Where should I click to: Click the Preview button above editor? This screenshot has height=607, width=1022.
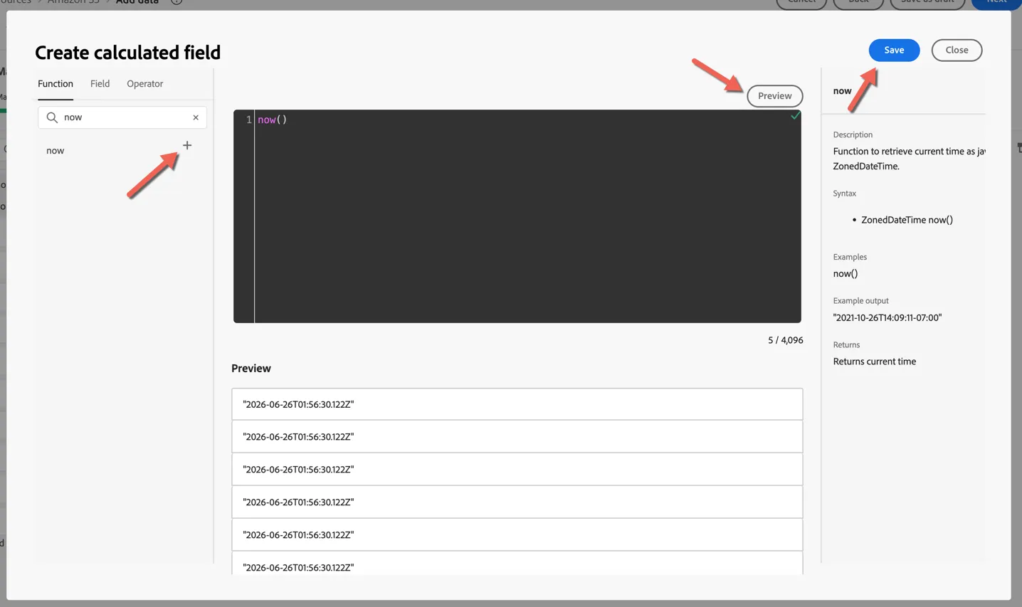pyautogui.click(x=774, y=96)
